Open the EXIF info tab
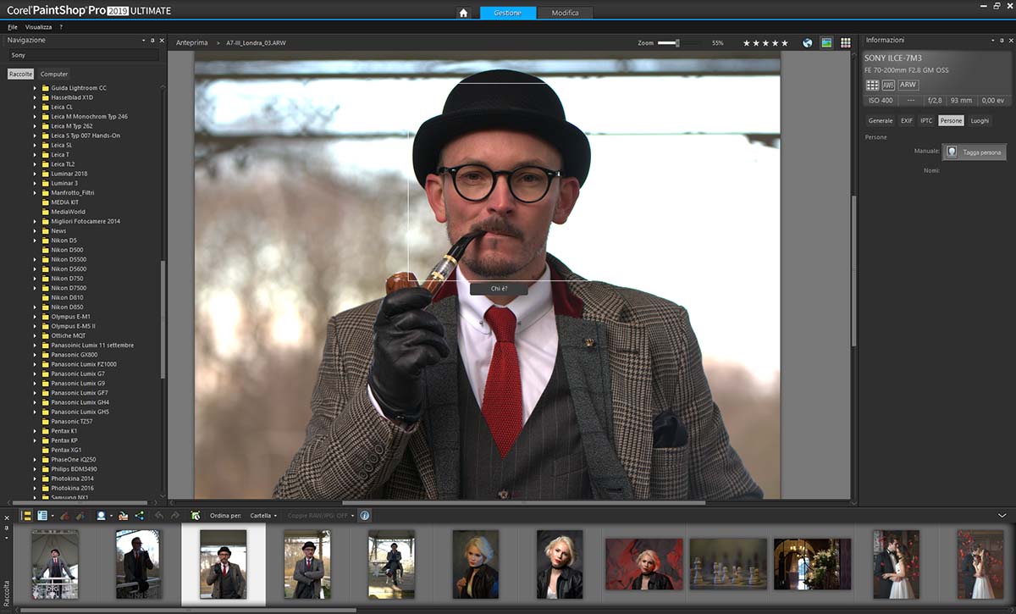The image size is (1016, 614). click(906, 120)
